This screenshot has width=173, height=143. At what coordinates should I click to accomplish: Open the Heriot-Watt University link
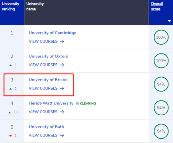(51, 103)
